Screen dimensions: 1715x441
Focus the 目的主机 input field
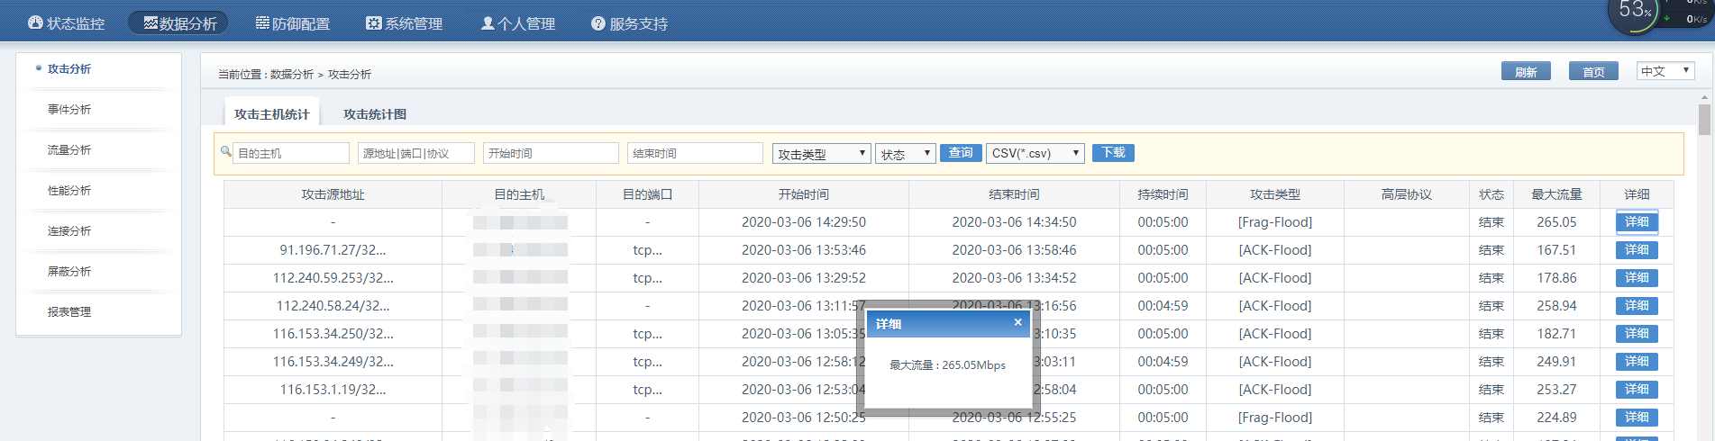[x=291, y=153]
